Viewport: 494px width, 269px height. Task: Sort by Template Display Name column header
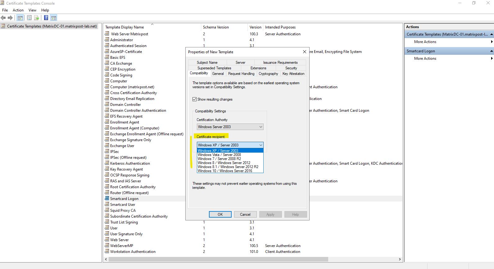coord(152,27)
